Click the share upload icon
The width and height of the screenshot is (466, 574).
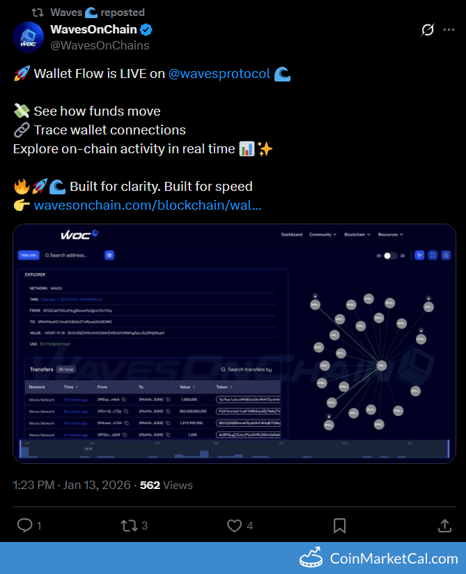pyautogui.click(x=444, y=525)
